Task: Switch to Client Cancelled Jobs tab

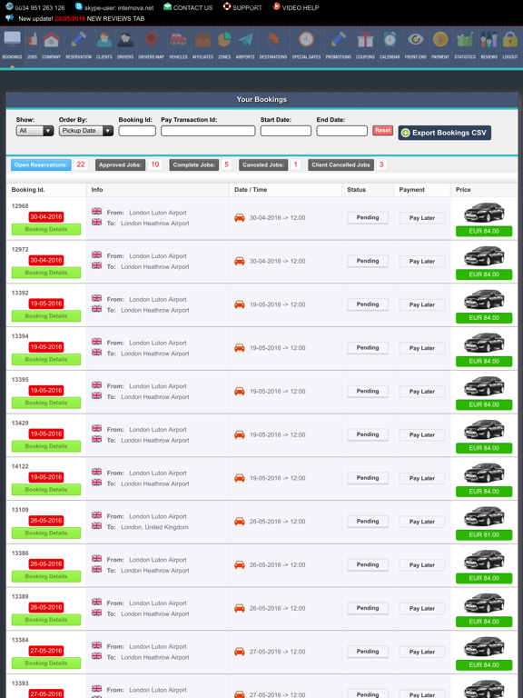Action: click(x=340, y=165)
